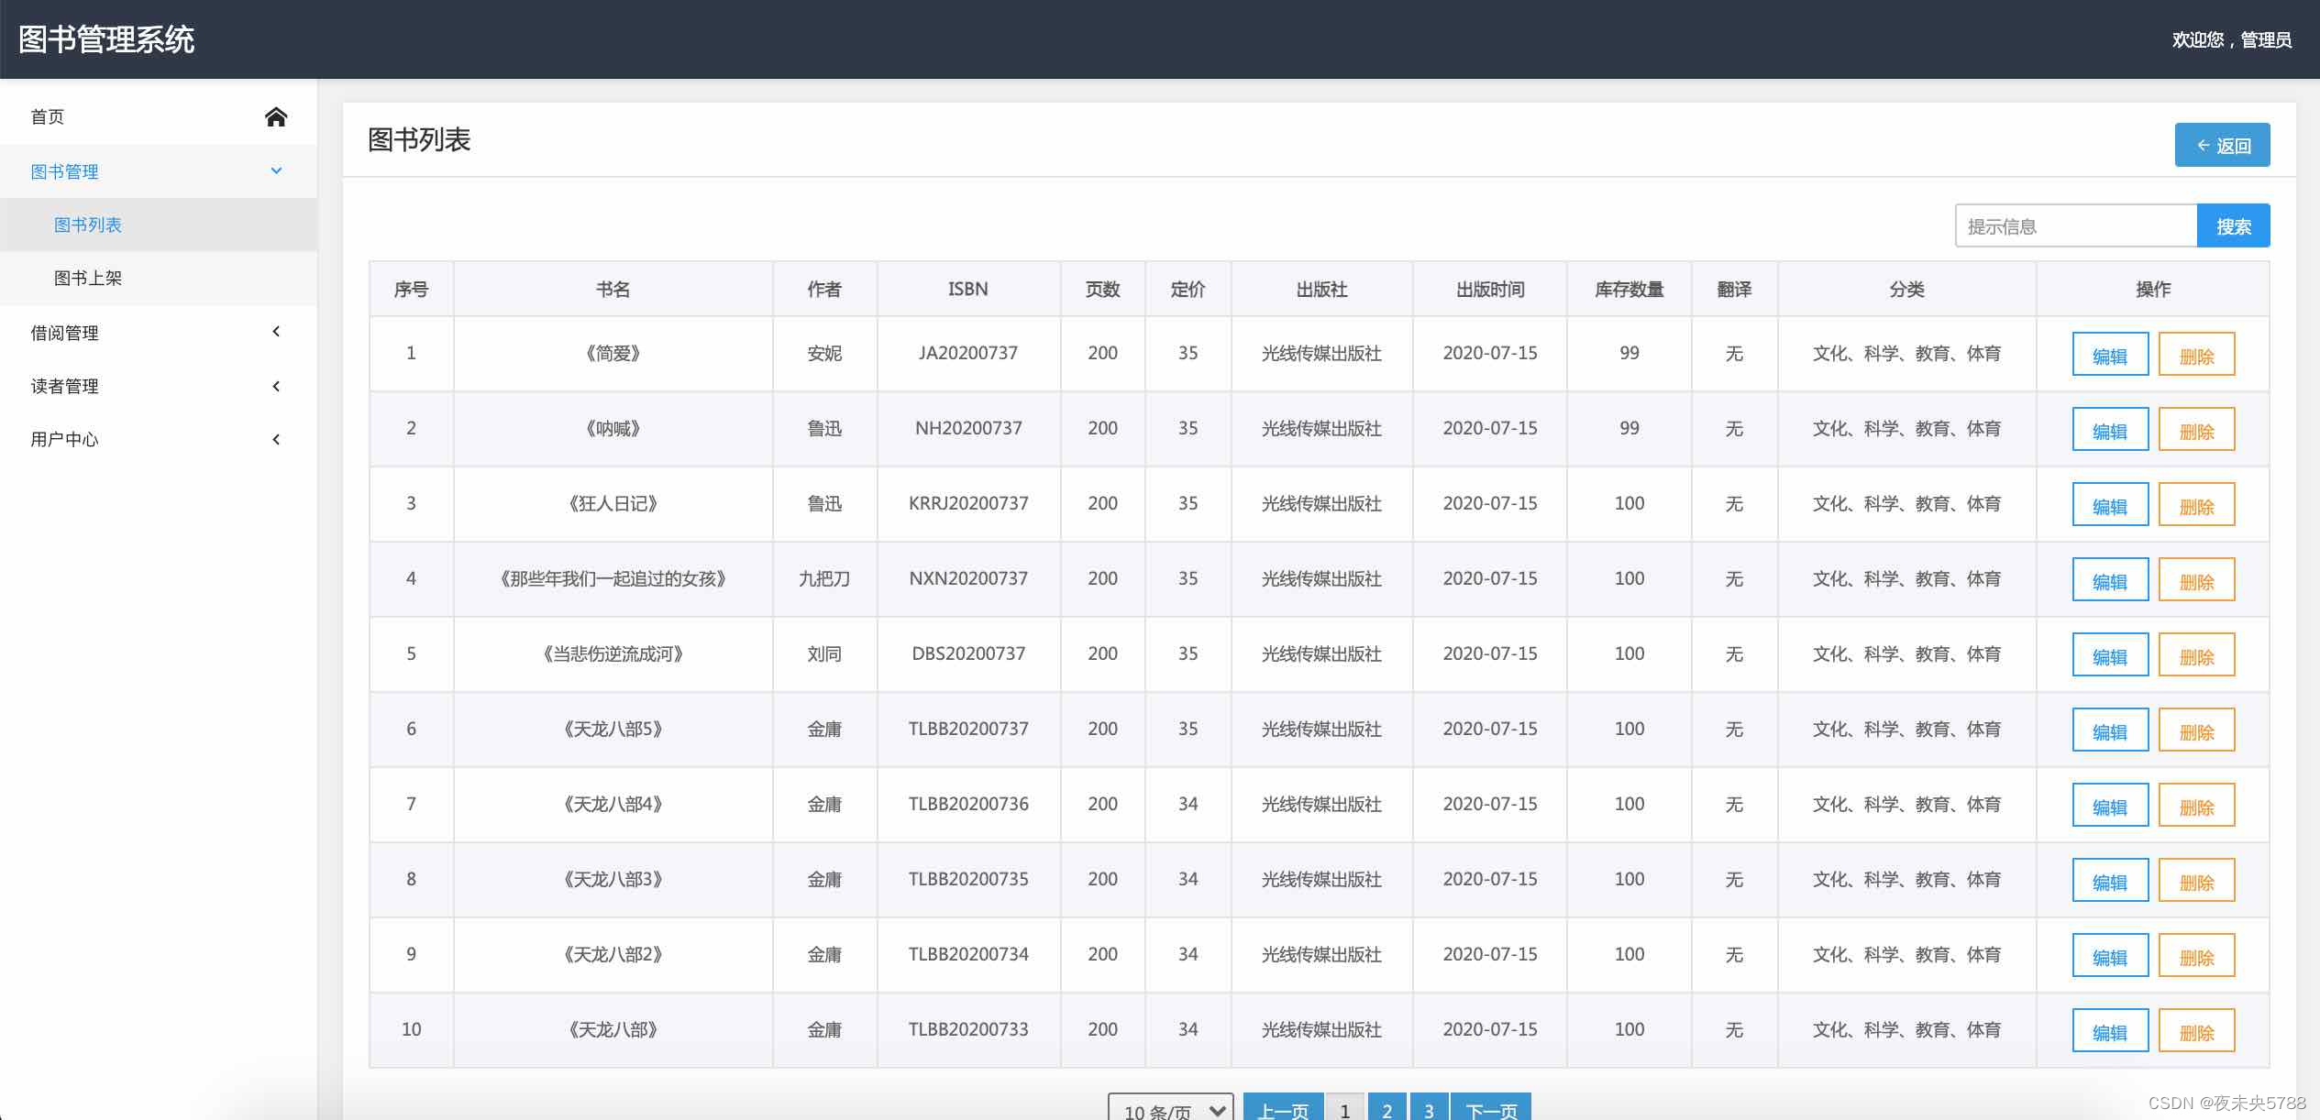The width and height of the screenshot is (2320, 1120).
Task: Click the 搜索 search button
Action: (2233, 225)
